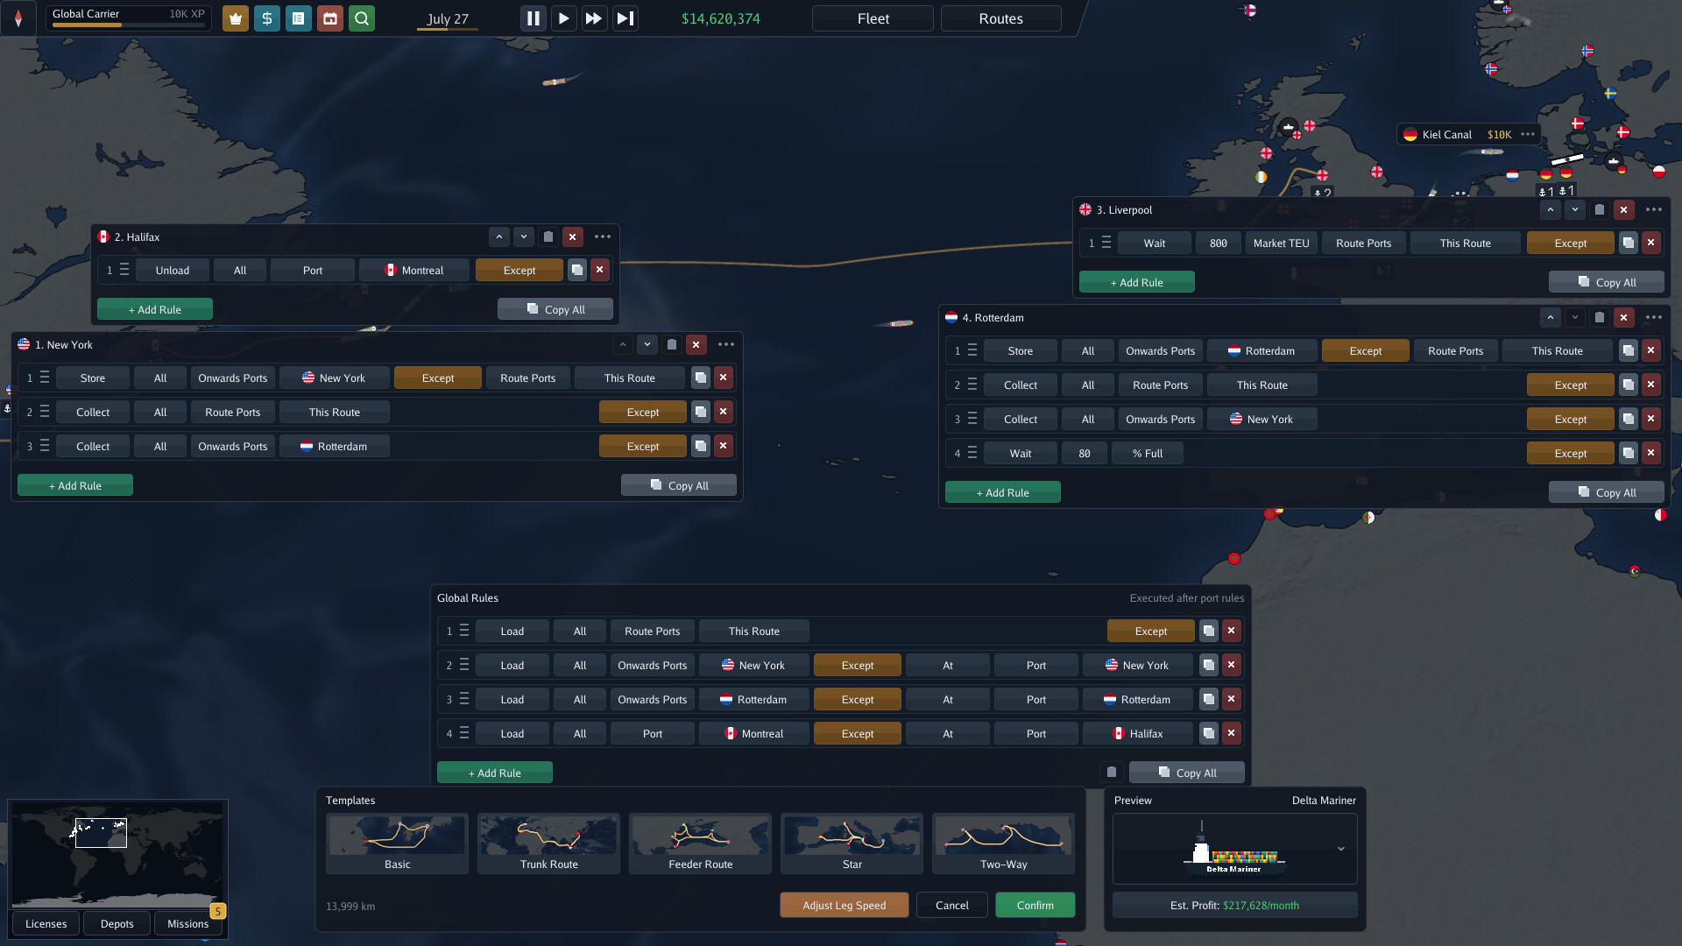The image size is (1682, 946).
Task: Add a rule to Rotterdam stop
Action: (1003, 492)
